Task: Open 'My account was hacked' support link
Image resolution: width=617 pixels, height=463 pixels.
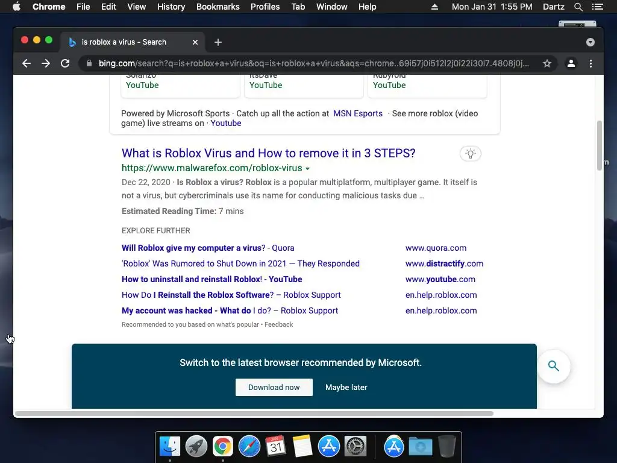Action: point(230,310)
